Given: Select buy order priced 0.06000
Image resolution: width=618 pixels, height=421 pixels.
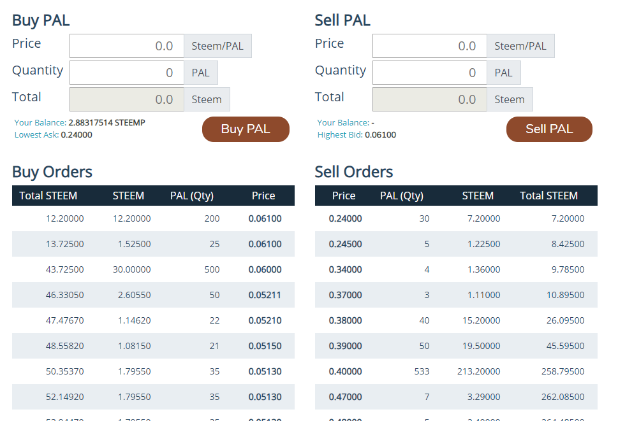Looking at the screenshot, I should click(153, 269).
